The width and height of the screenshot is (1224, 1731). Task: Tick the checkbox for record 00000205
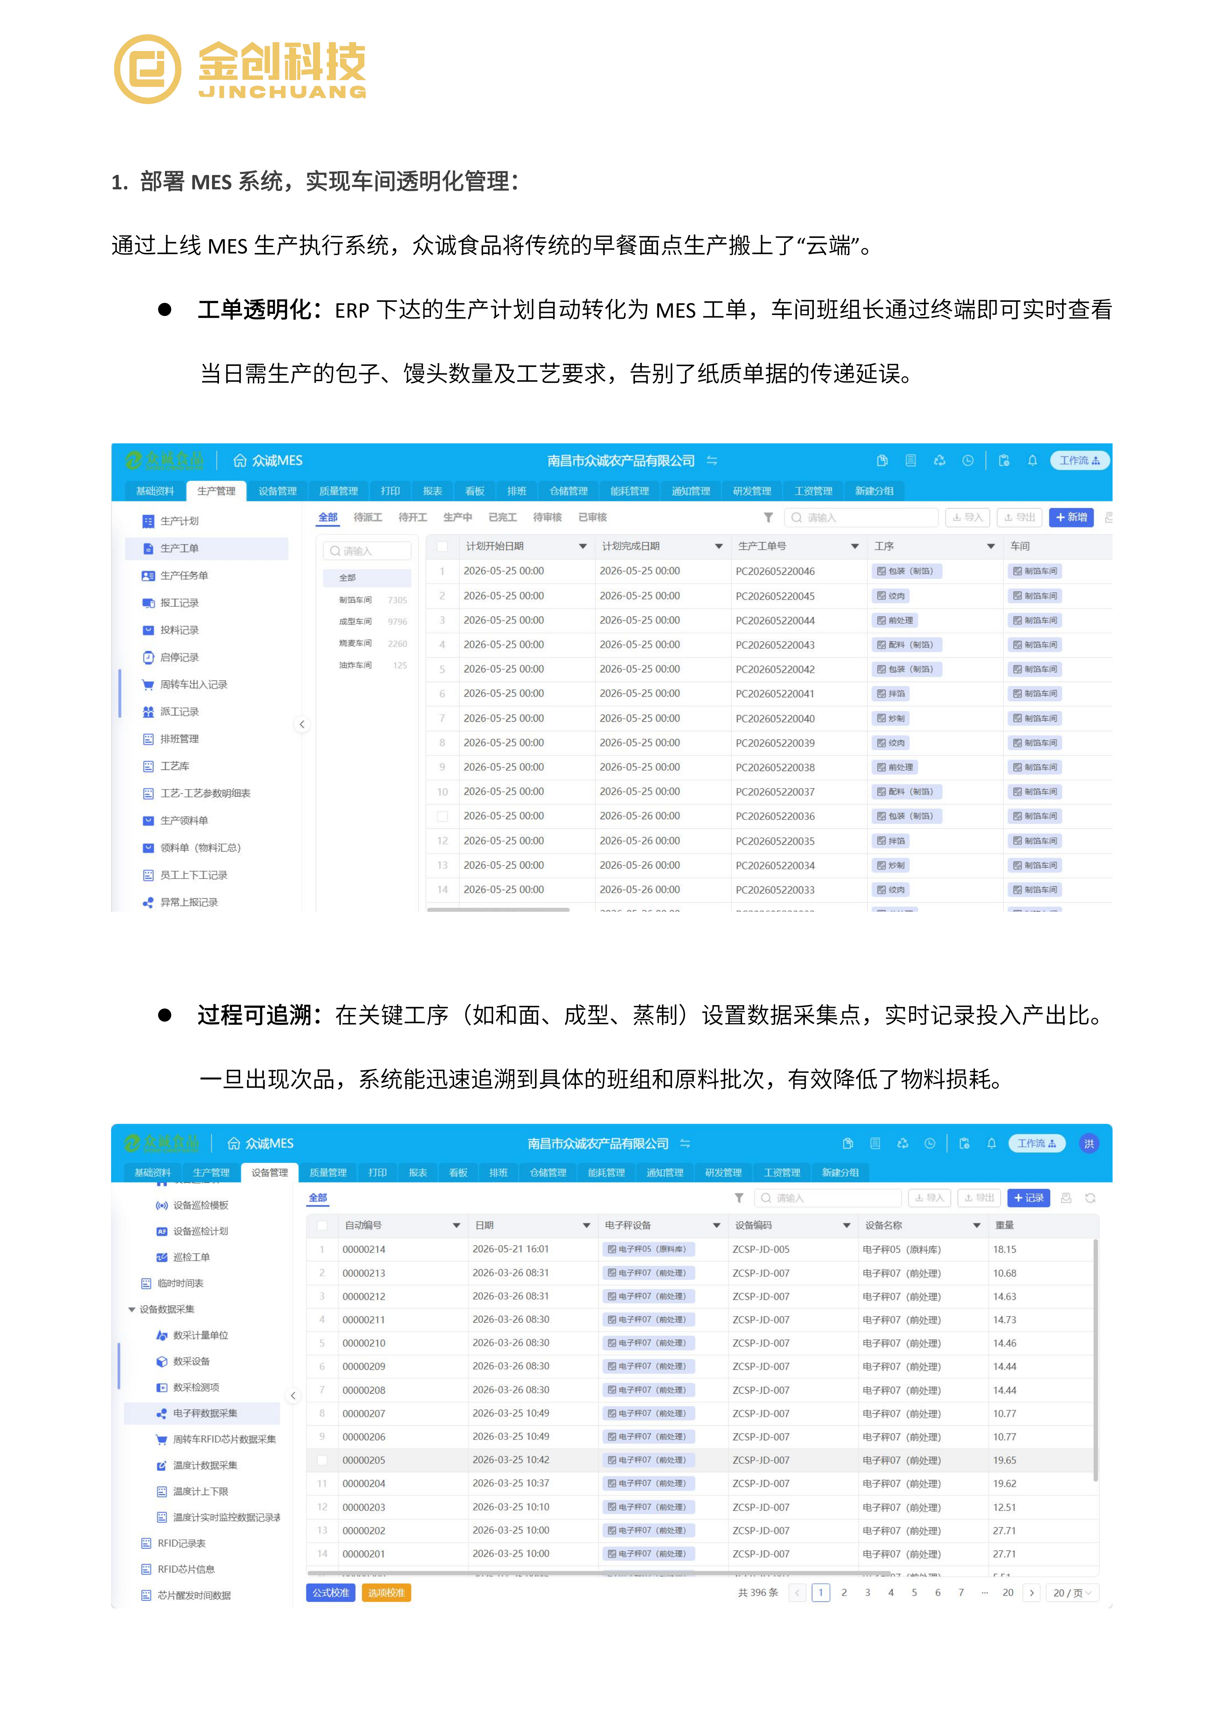[x=322, y=1460]
